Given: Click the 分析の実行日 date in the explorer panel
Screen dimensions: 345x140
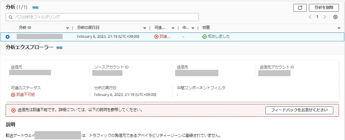Looking at the screenshot, I should coord(125,95).
